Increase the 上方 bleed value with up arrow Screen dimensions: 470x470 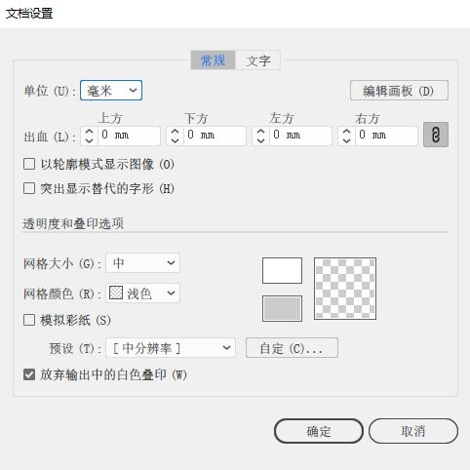click(89, 132)
